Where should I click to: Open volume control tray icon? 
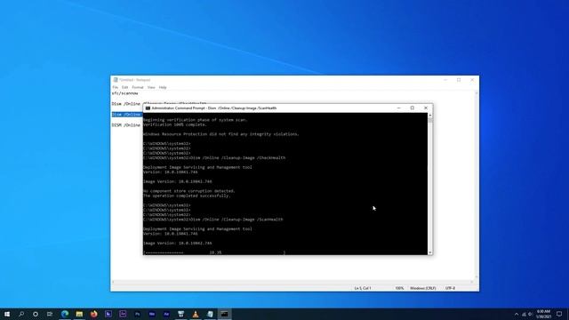click(530, 314)
